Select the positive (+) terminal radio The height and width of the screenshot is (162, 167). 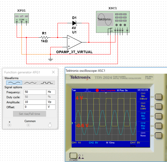point(10,125)
